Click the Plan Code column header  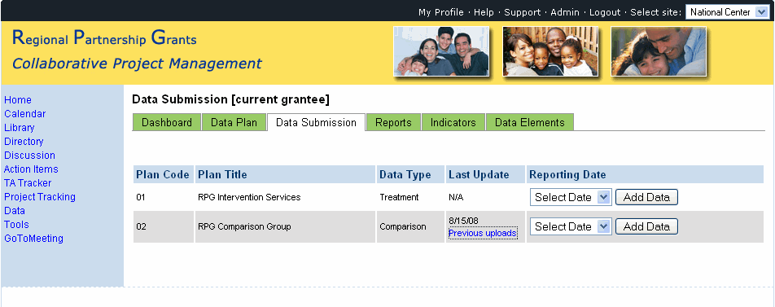point(163,174)
